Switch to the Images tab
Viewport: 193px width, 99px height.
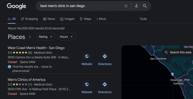[67, 19]
